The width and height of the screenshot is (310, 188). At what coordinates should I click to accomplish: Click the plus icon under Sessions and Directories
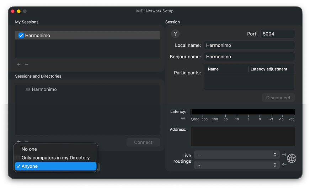click(19, 141)
